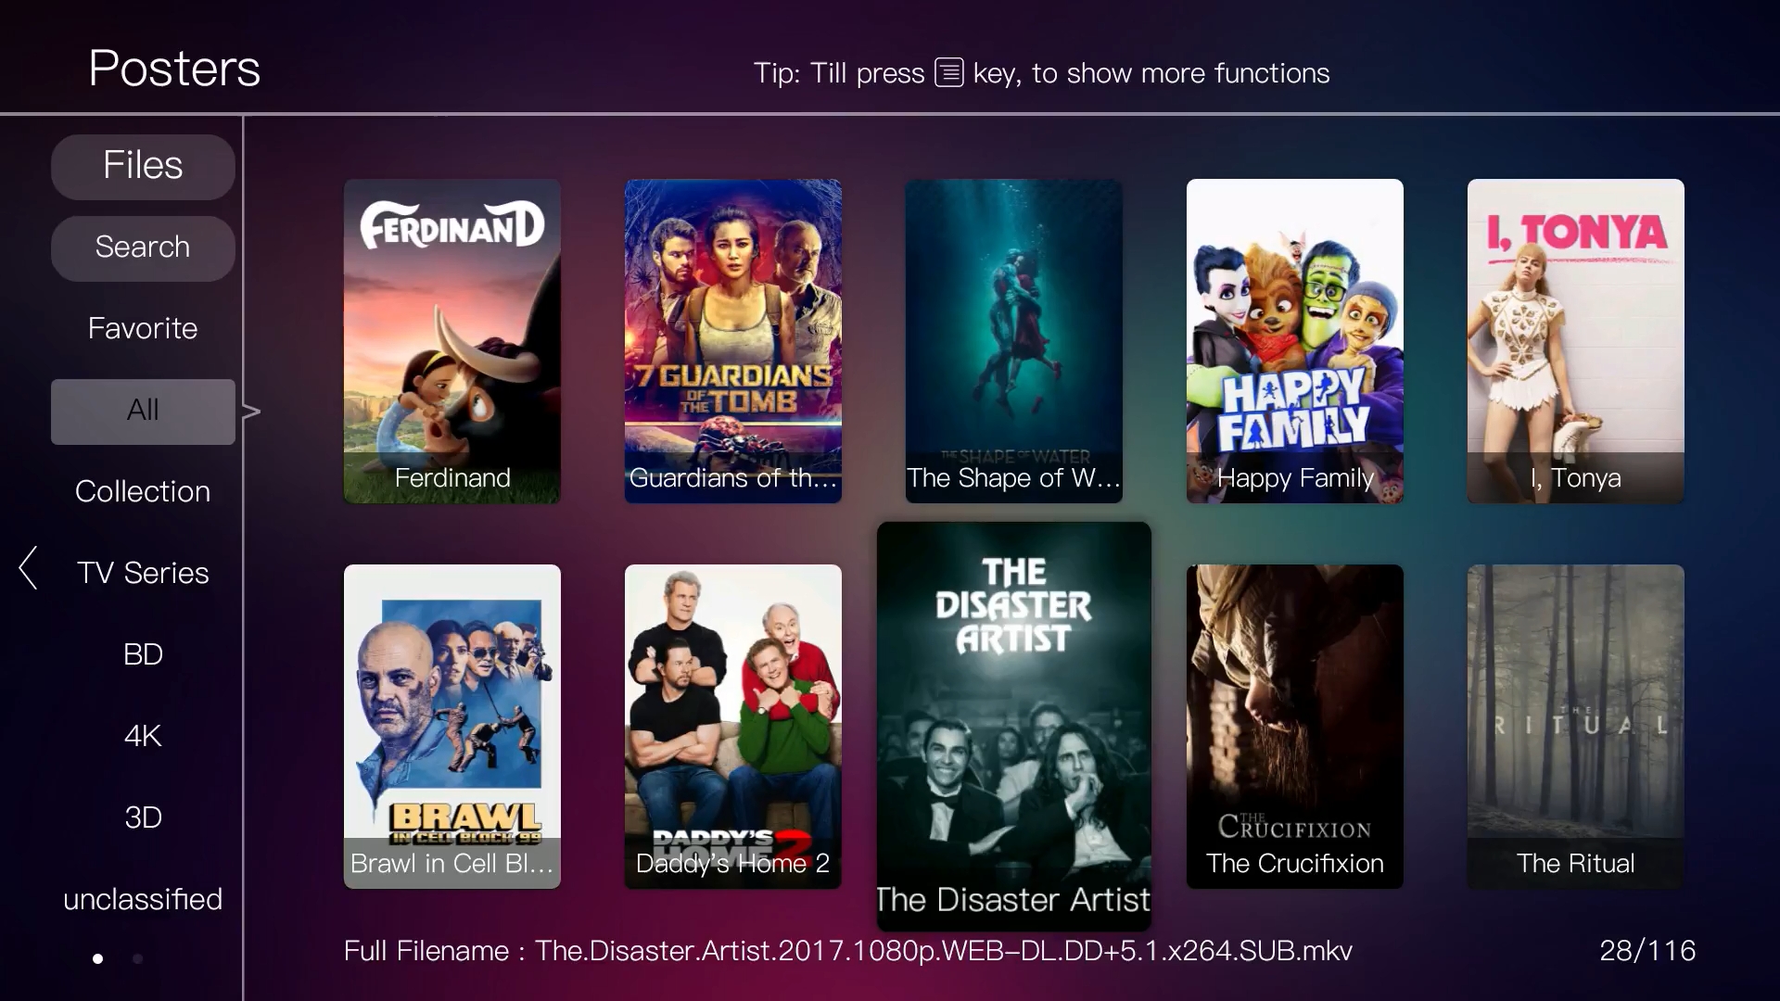Toggle the 3D category filter
The width and height of the screenshot is (1780, 1001).
tap(143, 817)
